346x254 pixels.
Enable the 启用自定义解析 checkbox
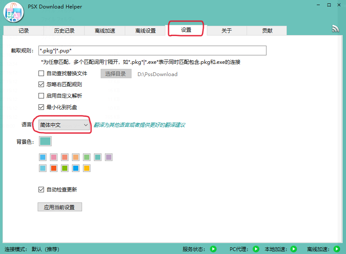pyautogui.click(x=41, y=96)
